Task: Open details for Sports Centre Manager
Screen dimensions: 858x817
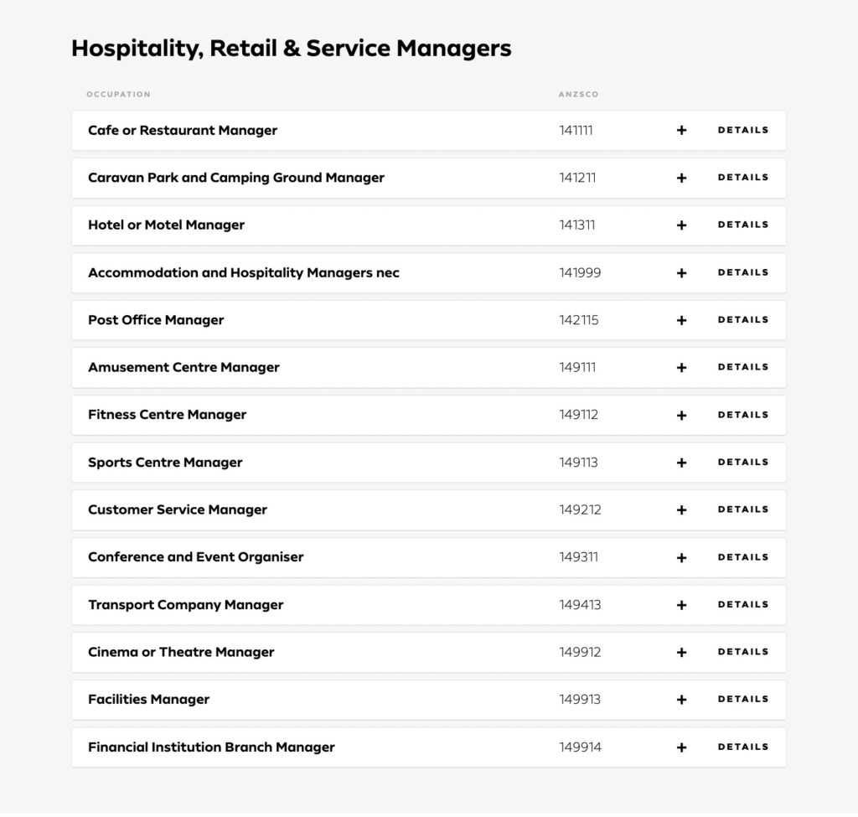Action: pyautogui.click(x=742, y=462)
